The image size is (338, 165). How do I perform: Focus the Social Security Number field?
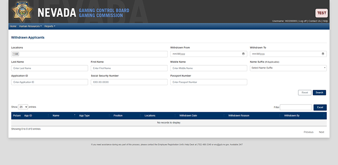pos(129,82)
